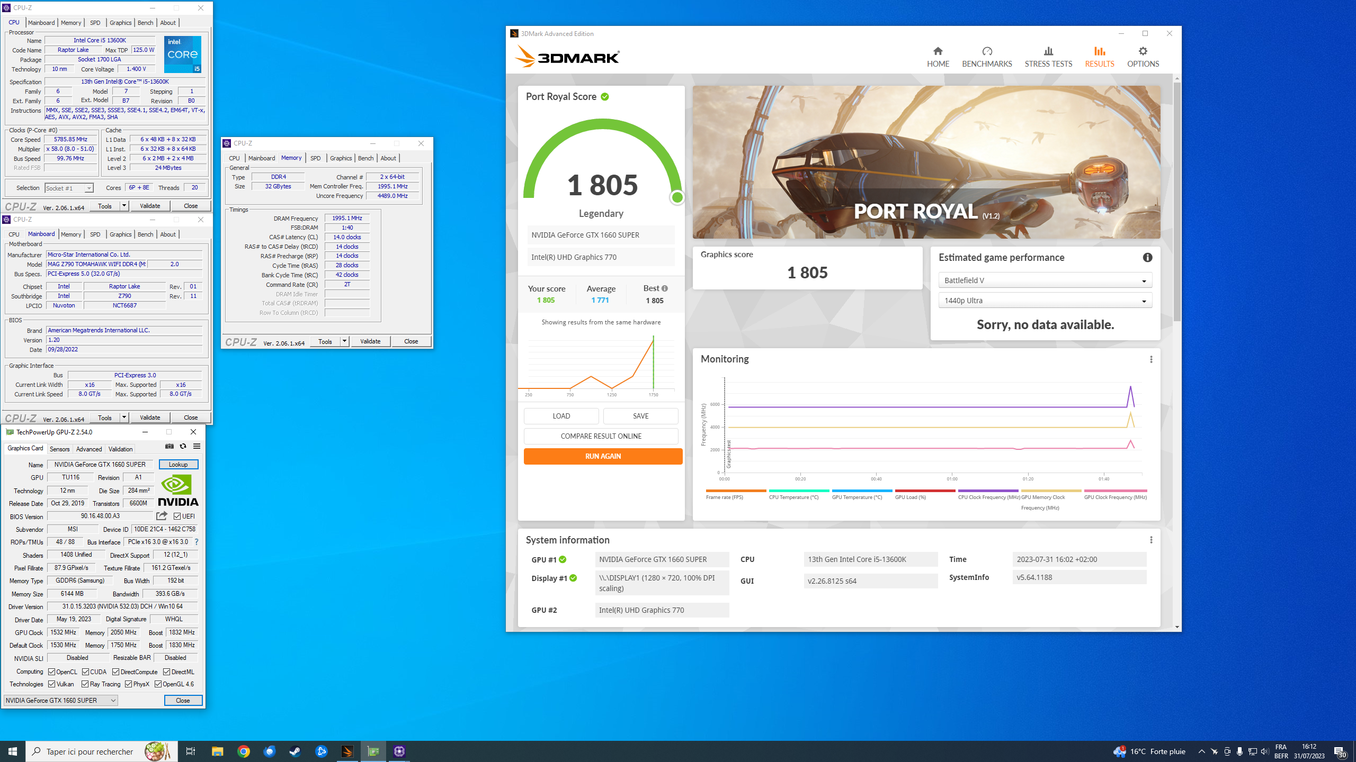
Task: Open Task View from the taskbar
Action: (x=191, y=751)
